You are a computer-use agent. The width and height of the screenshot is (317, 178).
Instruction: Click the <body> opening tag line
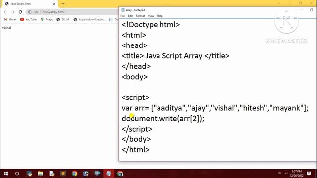point(135,77)
